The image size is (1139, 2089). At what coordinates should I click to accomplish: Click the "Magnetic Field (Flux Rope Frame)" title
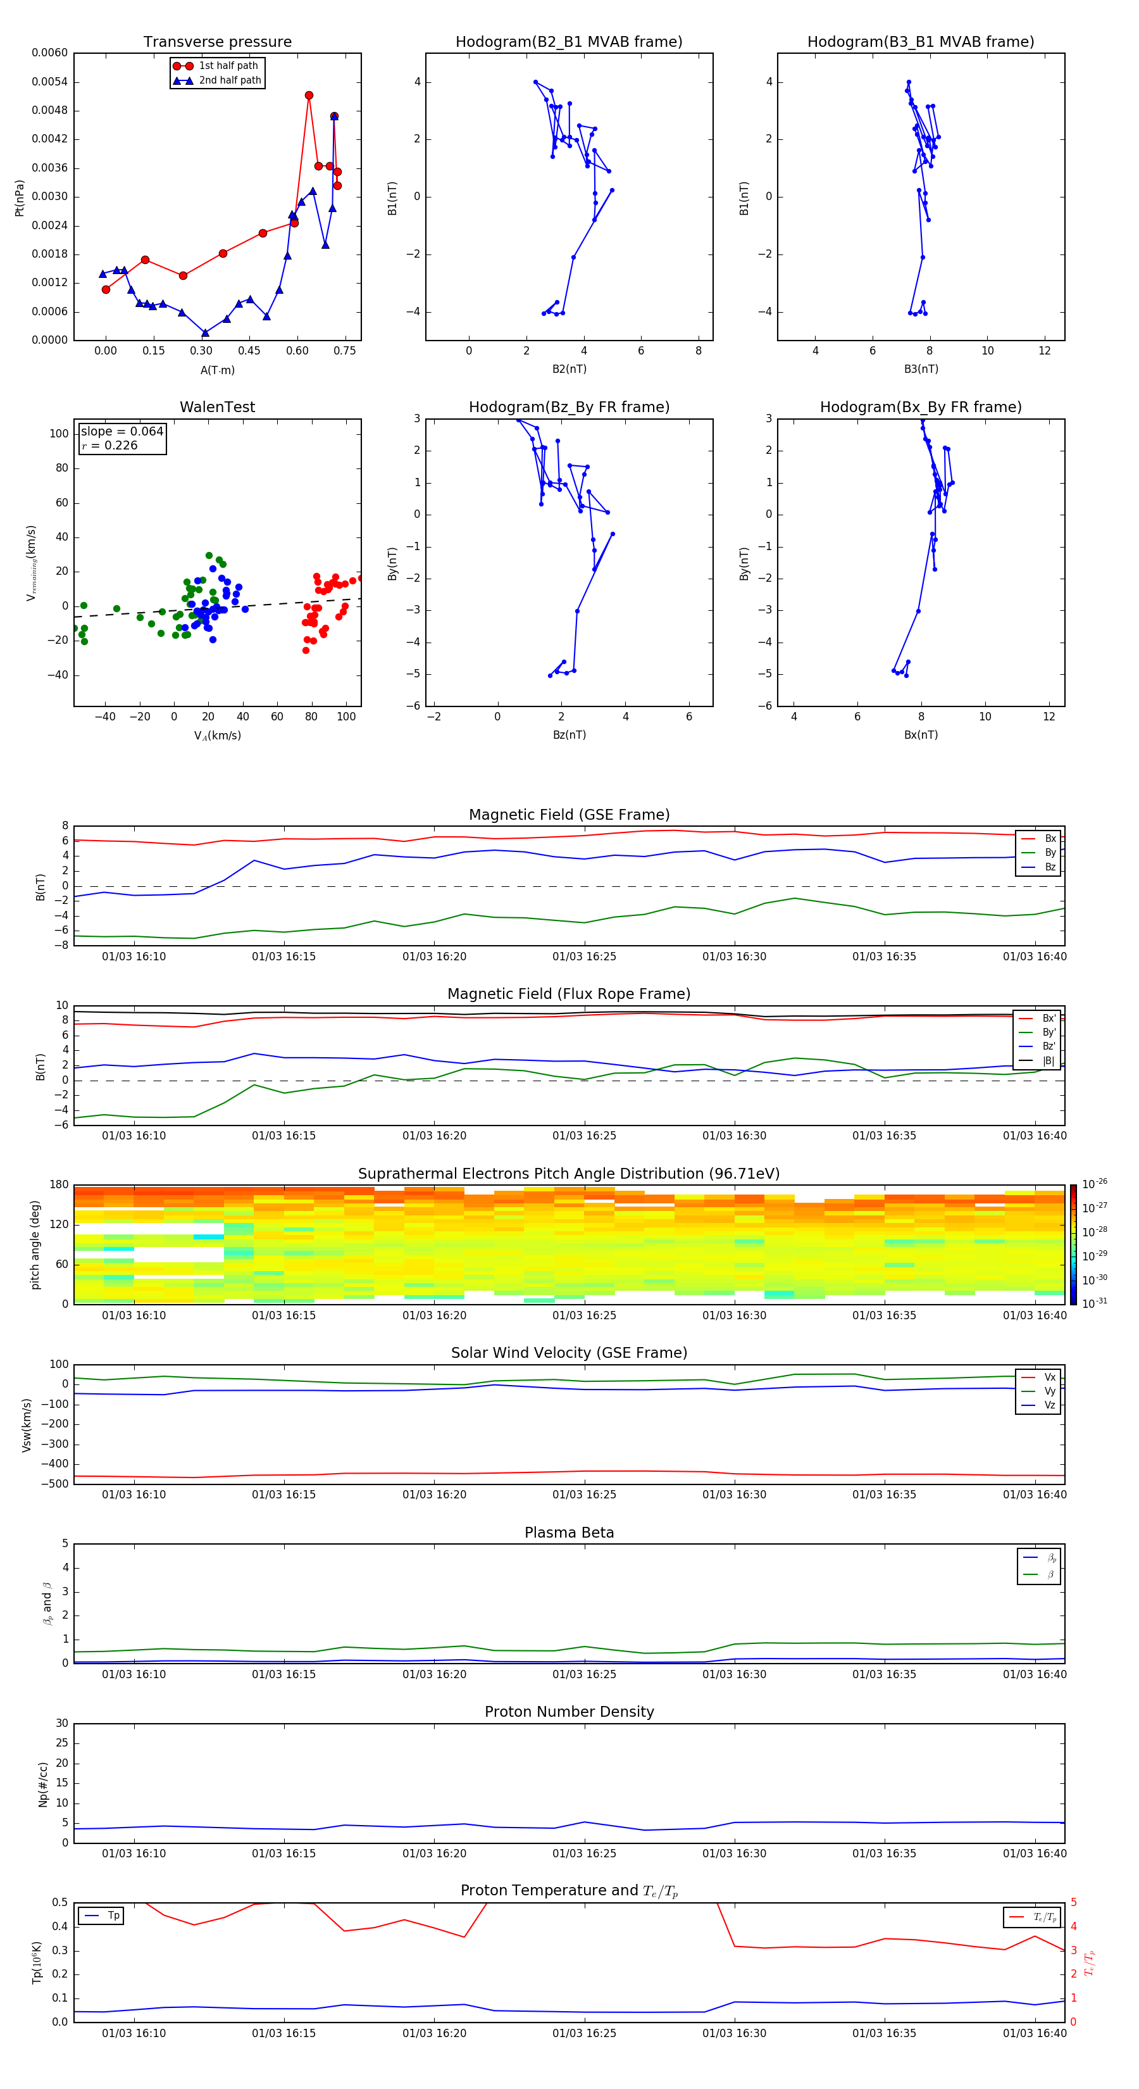click(569, 994)
